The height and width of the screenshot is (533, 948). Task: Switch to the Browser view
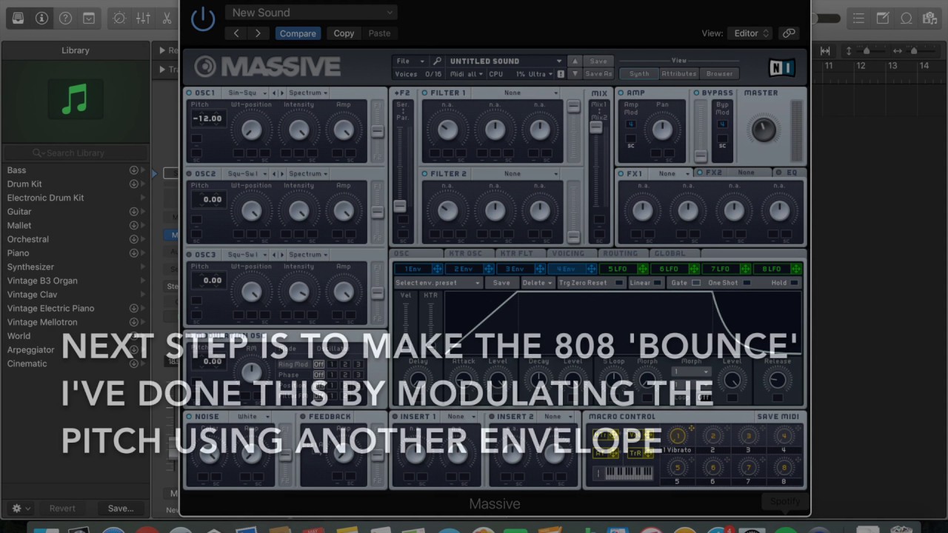pos(719,74)
